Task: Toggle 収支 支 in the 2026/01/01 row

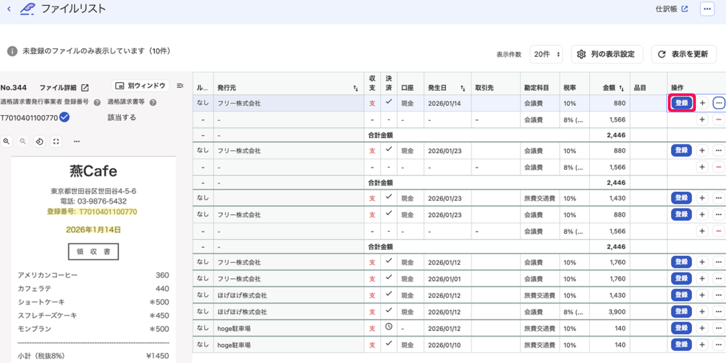Action: tap(372, 279)
